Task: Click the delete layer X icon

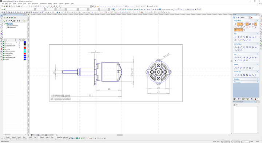Action: [x=7, y=21]
